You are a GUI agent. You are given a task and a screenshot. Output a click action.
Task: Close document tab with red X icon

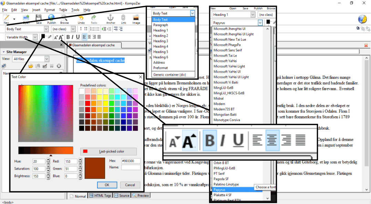point(366,45)
